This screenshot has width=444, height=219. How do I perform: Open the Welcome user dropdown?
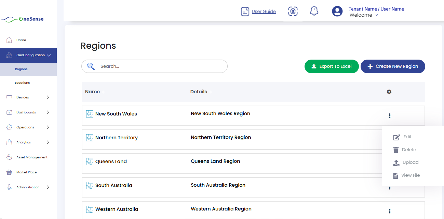pos(364,15)
